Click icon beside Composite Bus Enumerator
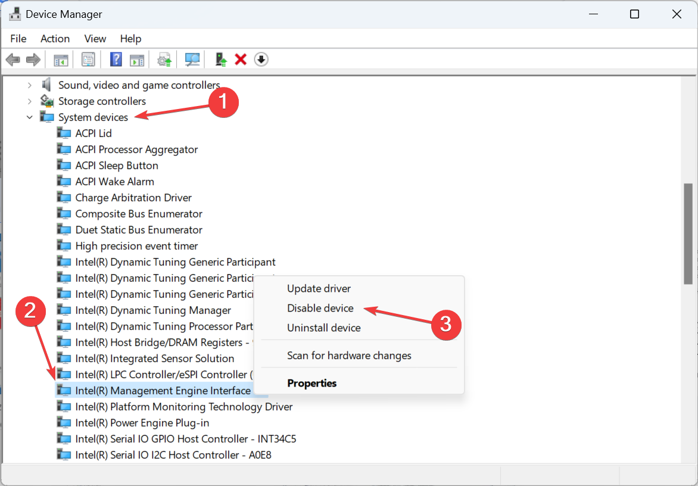698x486 pixels. coord(64,214)
